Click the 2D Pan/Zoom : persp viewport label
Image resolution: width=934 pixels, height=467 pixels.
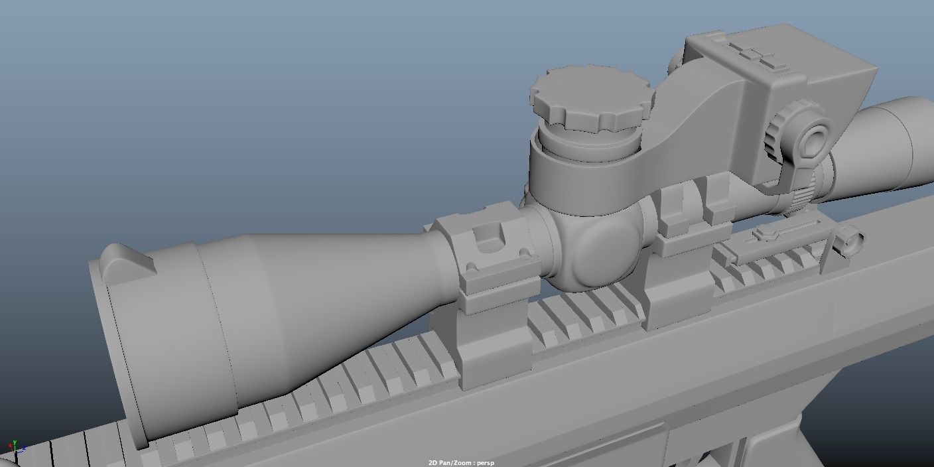461,462
